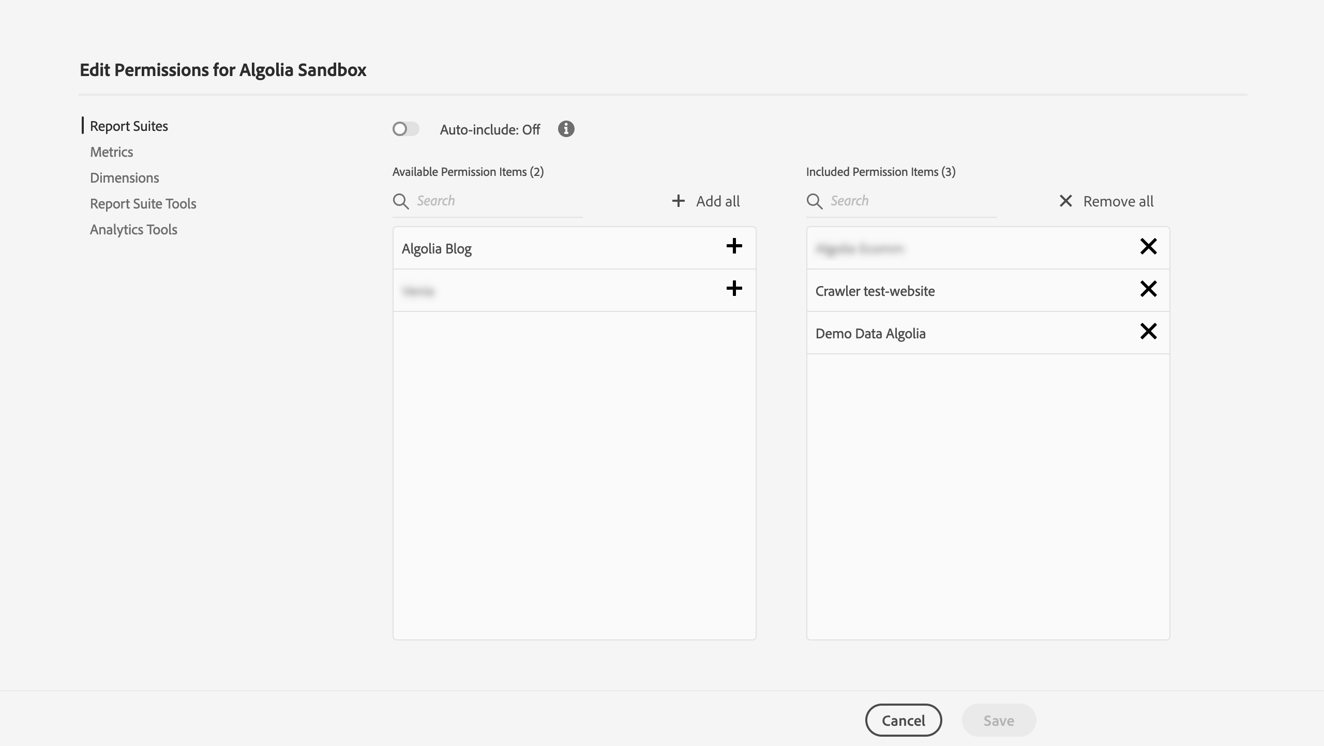The image size is (1324, 746).
Task: Select Metrics from left sidebar
Action: click(x=111, y=151)
